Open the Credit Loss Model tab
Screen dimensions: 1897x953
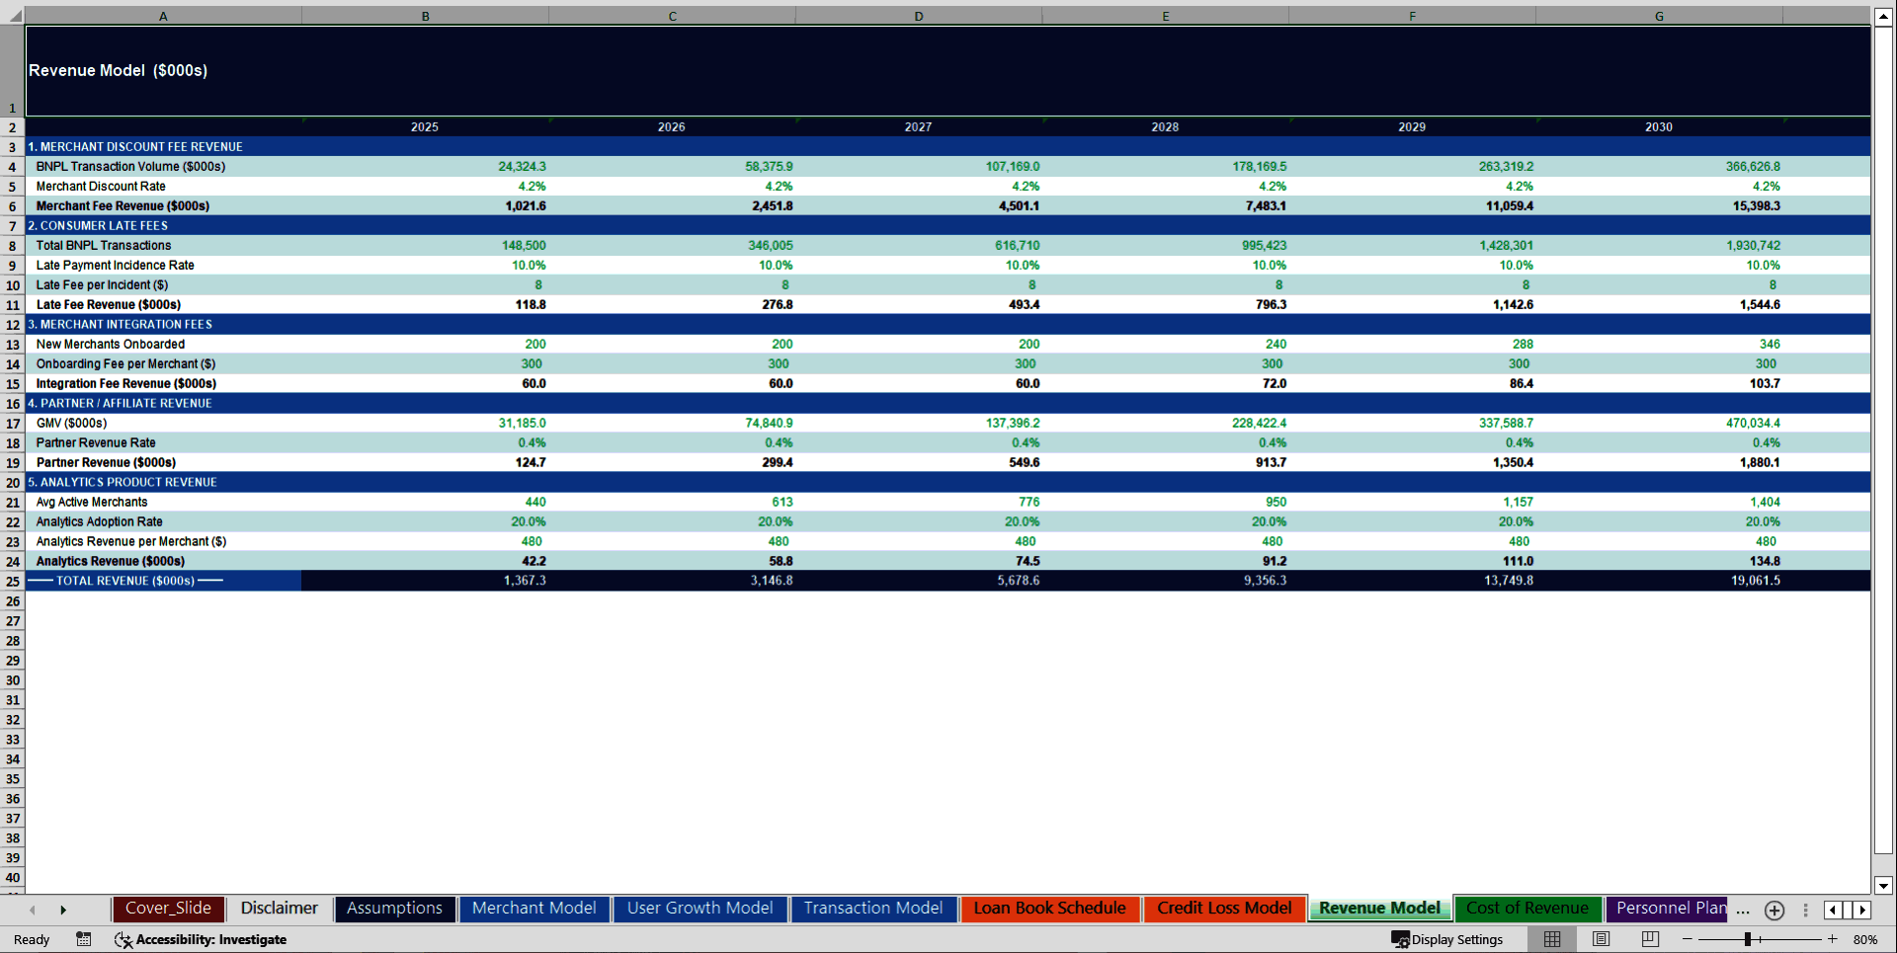pyautogui.click(x=1224, y=908)
